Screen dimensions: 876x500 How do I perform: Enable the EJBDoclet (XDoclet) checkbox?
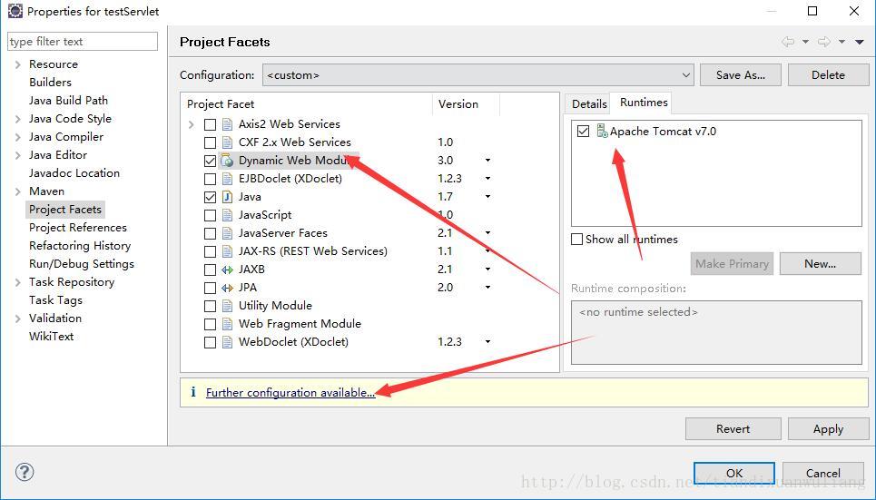pos(210,179)
